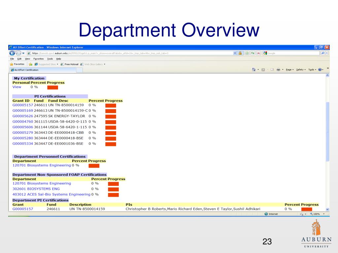Open the zoom level dropdown arrow
The image size is (338, 253).
pos(324,214)
